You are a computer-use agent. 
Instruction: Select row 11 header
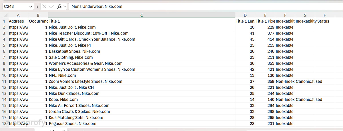tap(4, 81)
